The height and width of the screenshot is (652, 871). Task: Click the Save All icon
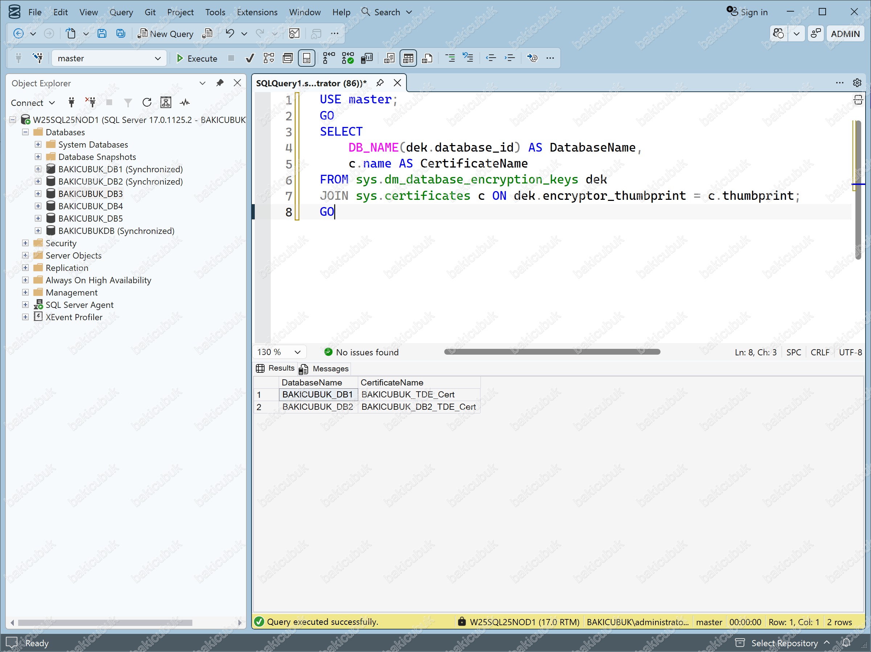tap(121, 33)
